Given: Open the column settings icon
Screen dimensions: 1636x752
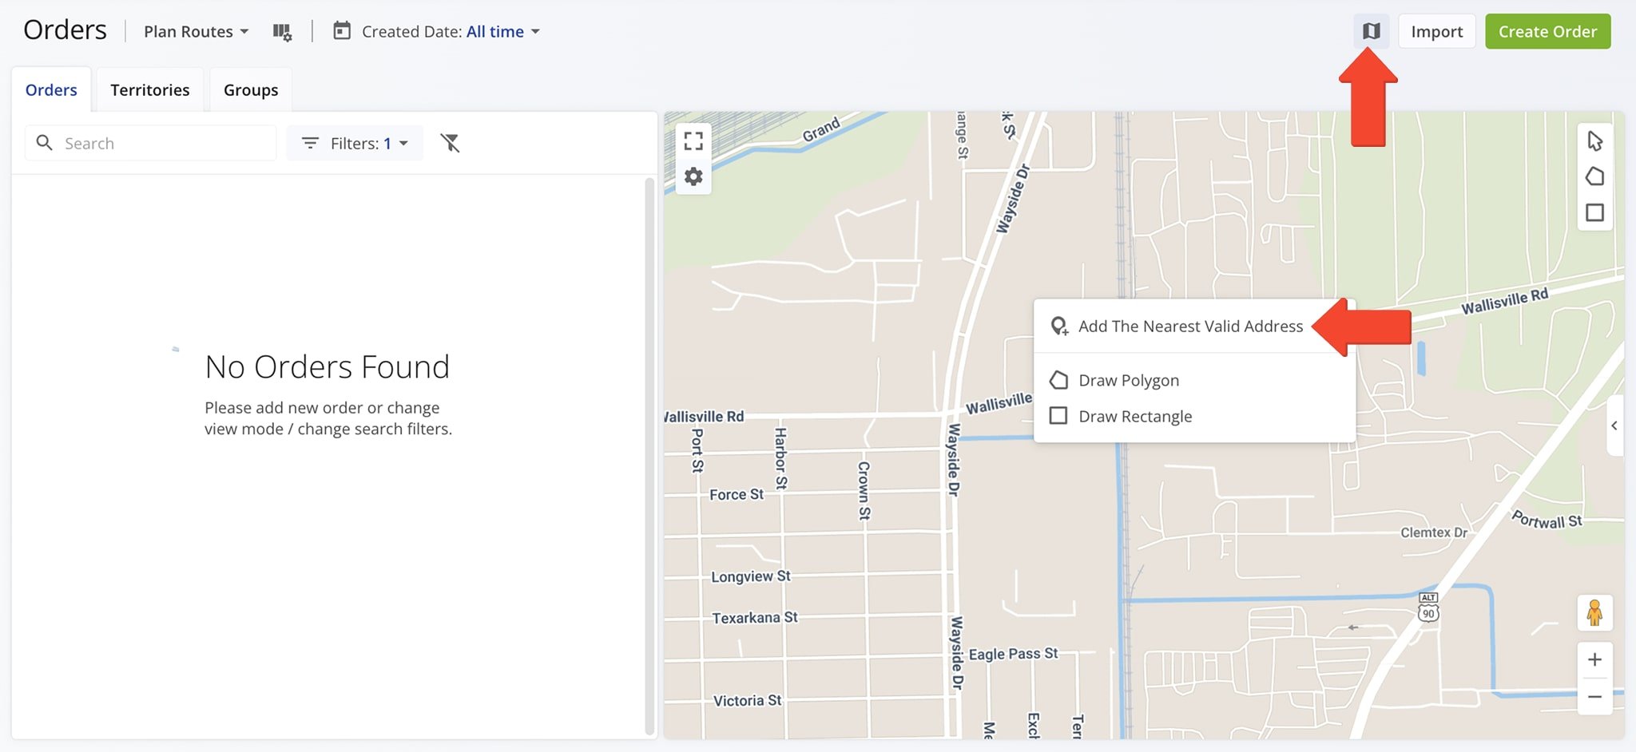Looking at the screenshot, I should click(282, 32).
